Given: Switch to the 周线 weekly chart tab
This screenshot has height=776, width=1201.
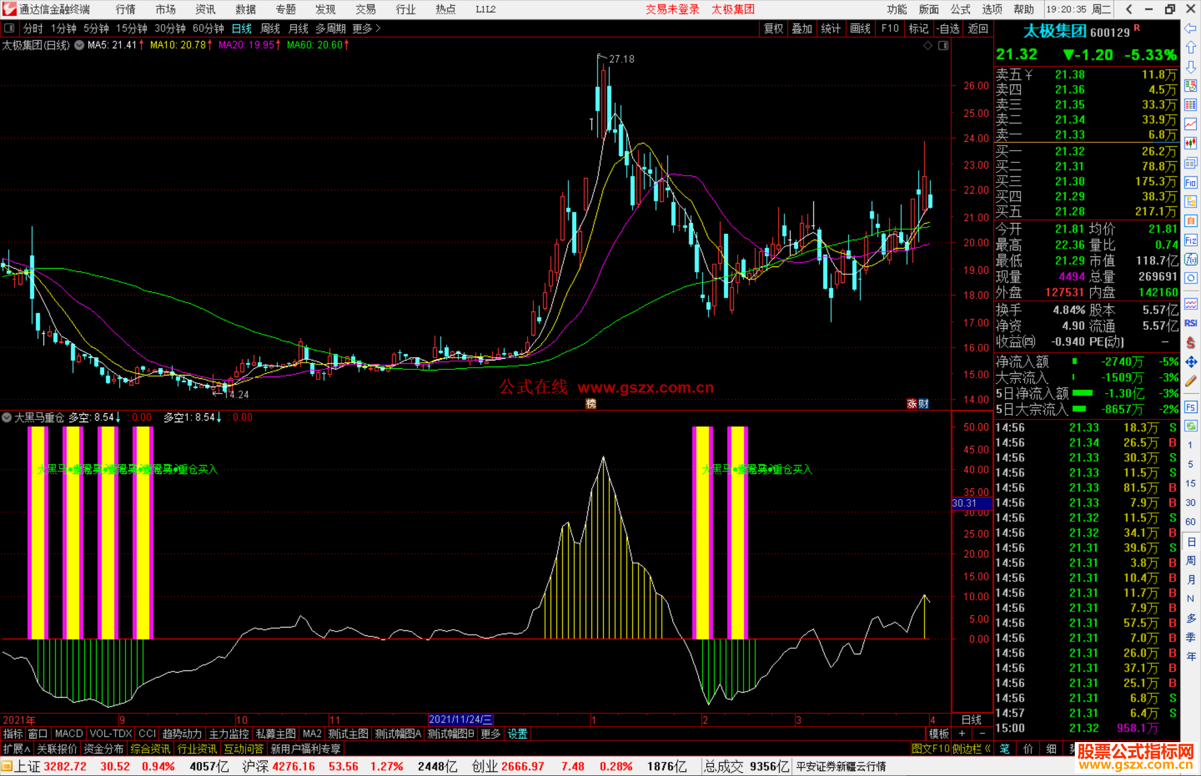Looking at the screenshot, I should [270, 28].
